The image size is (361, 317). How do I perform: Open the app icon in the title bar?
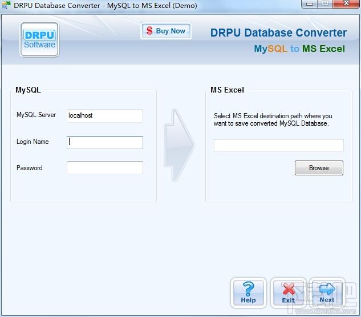click(6, 5)
